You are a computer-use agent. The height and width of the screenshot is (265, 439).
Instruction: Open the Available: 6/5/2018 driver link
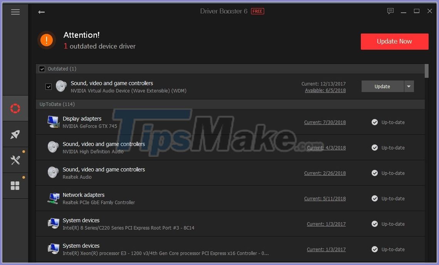click(325, 91)
